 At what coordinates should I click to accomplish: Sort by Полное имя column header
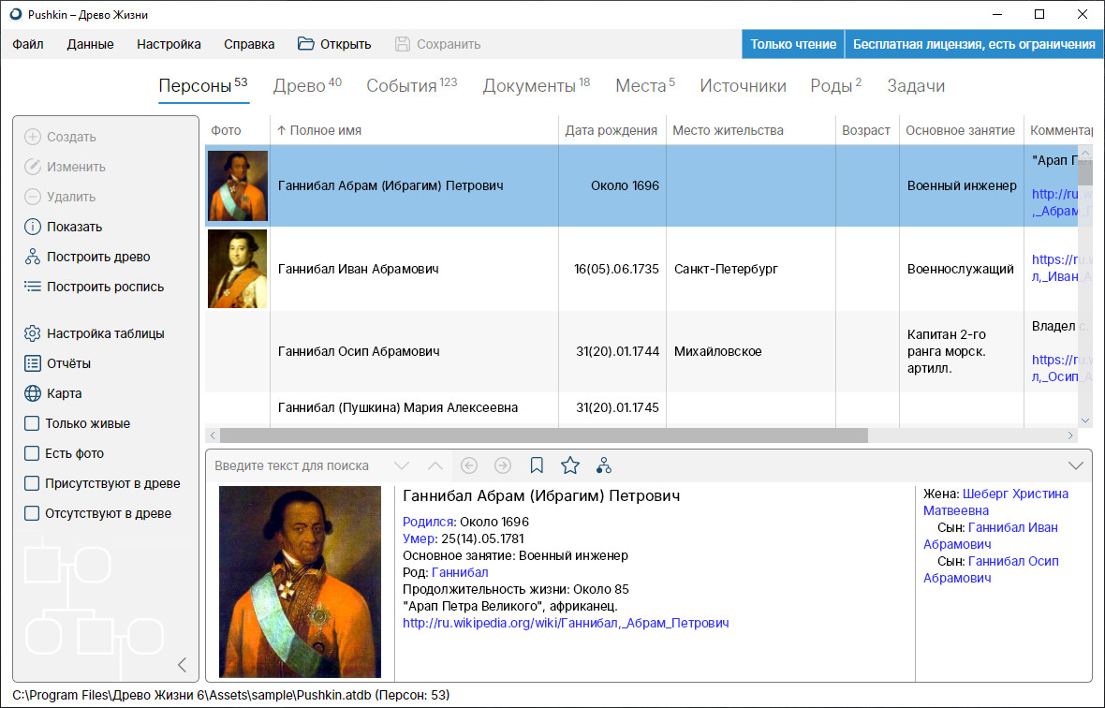tap(325, 130)
